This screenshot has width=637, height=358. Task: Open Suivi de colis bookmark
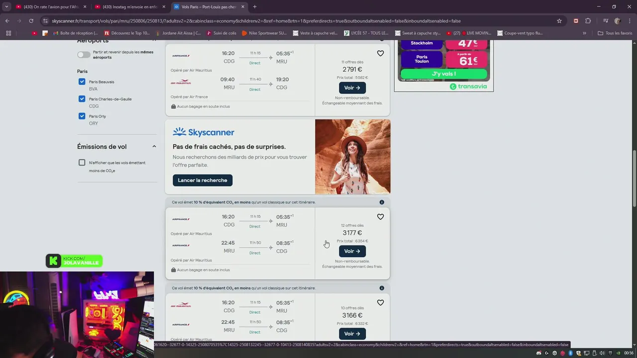point(221,33)
